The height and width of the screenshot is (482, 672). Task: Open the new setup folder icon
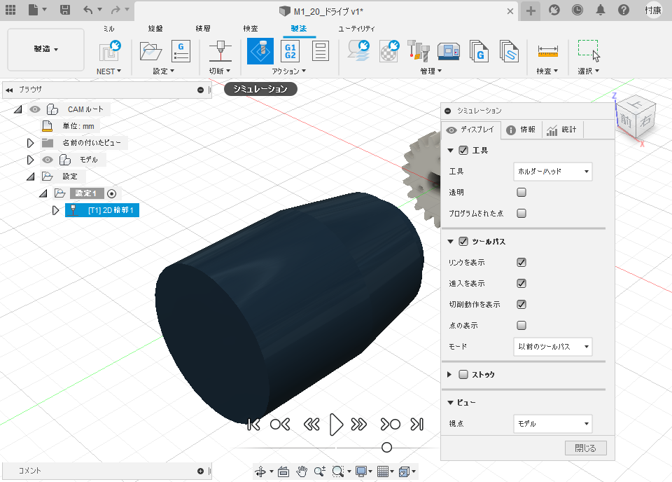point(151,51)
